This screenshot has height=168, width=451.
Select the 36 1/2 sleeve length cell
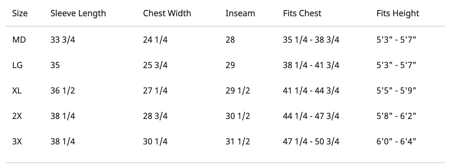pyautogui.click(x=63, y=91)
